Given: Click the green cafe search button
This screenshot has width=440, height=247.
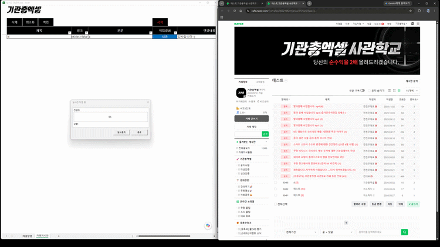Looking at the screenshot, I should point(265,134).
